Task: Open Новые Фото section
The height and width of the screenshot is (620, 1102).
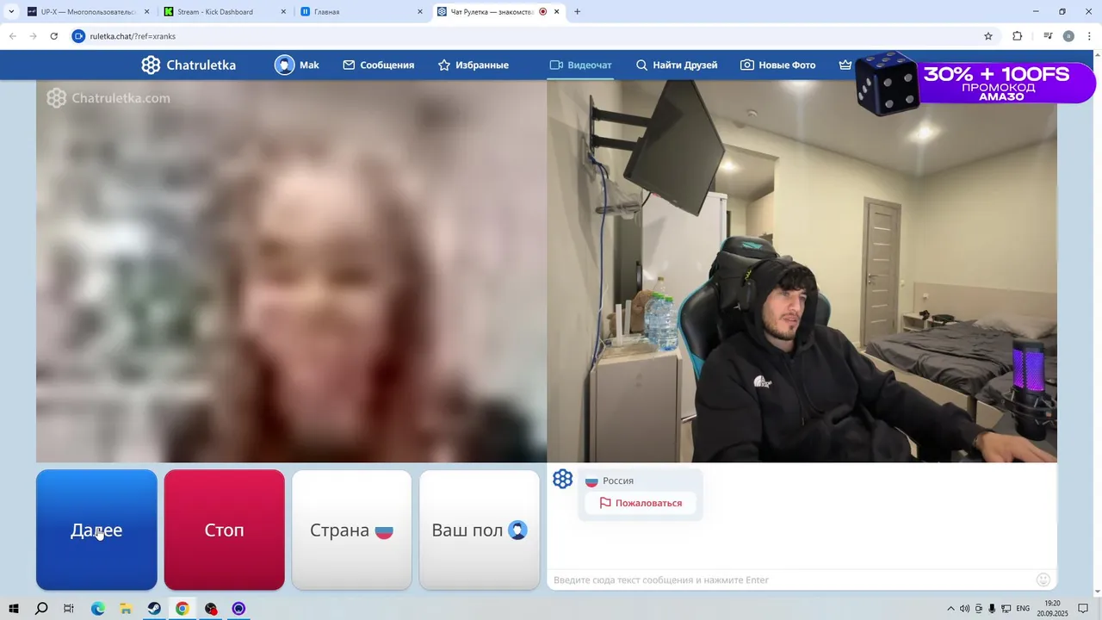Action: [x=778, y=65]
